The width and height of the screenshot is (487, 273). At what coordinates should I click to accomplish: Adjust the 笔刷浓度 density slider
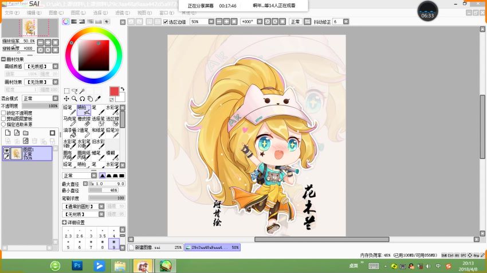click(x=107, y=198)
